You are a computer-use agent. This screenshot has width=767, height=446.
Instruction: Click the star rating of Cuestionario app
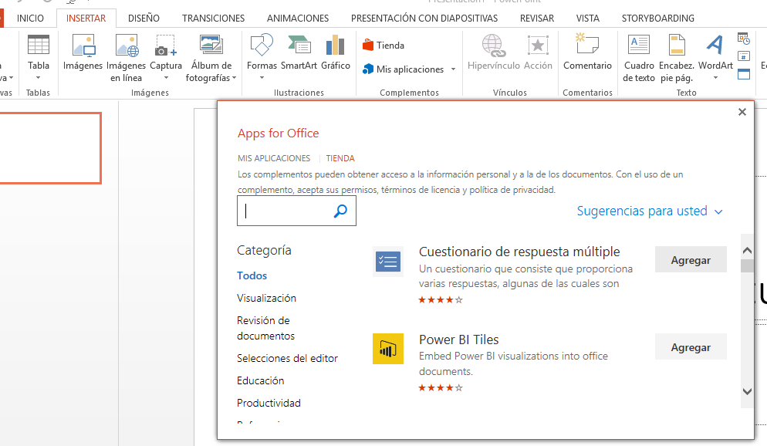[441, 300]
